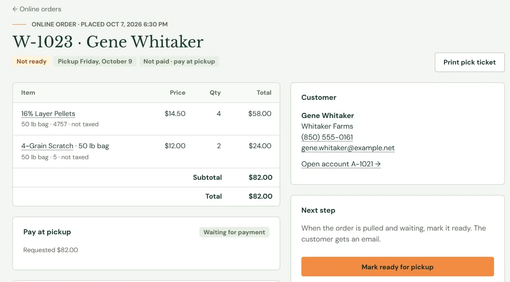Click the Not ready status badge
This screenshot has height=282, width=510.
click(32, 61)
